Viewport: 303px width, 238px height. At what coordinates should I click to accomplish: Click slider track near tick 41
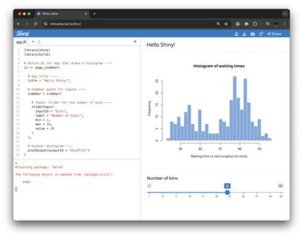pyautogui.click(x=257, y=193)
